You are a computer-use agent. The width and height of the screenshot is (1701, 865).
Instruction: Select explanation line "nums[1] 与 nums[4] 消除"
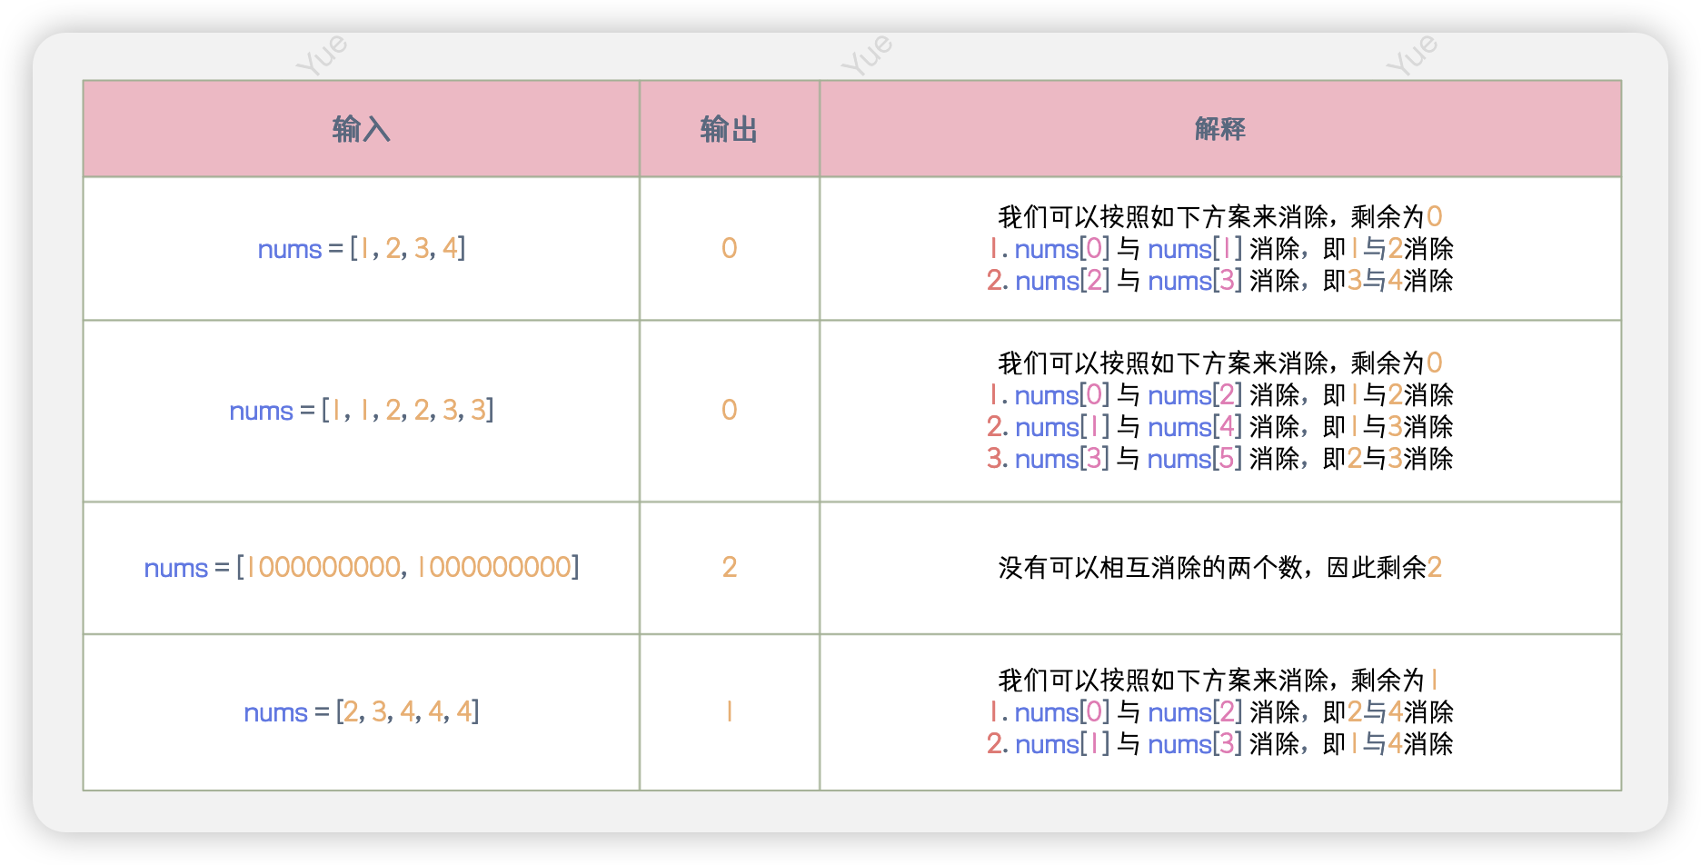point(1219,427)
